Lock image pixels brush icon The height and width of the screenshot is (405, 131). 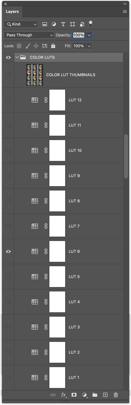(x=28, y=46)
